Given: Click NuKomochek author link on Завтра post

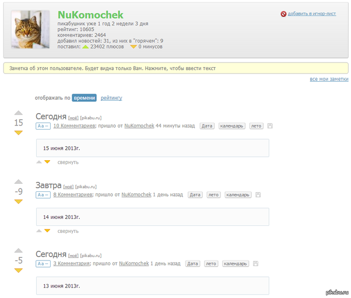Looking at the screenshot, I should pyautogui.click(x=136, y=195).
